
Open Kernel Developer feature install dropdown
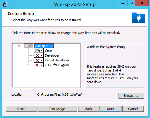39,60
